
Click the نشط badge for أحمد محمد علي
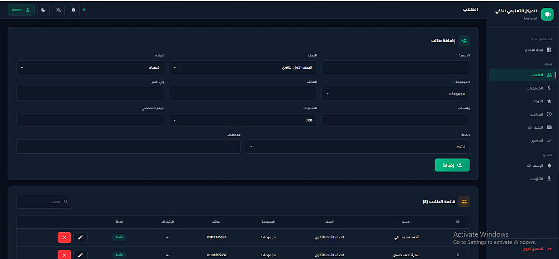point(120,237)
